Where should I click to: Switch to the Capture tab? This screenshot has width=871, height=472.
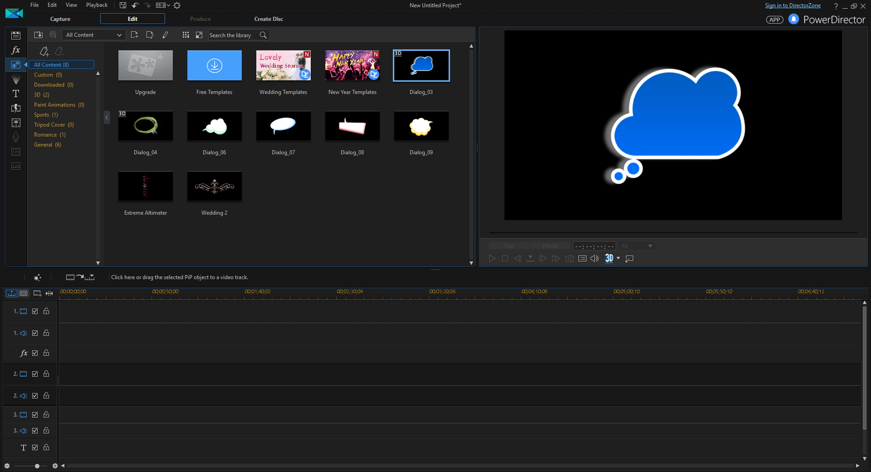click(x=60, y=19)
